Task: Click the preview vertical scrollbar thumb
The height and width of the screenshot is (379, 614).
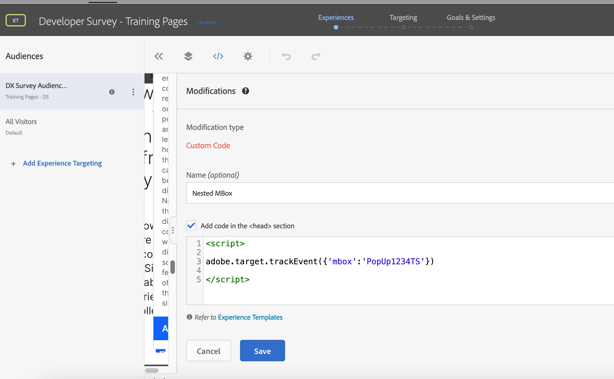Action: (x=173, y=267)
